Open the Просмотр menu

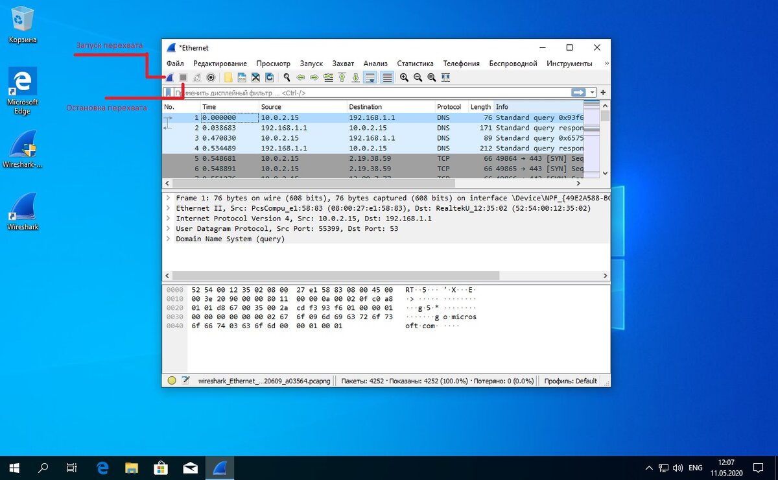[x=273, y=64]
